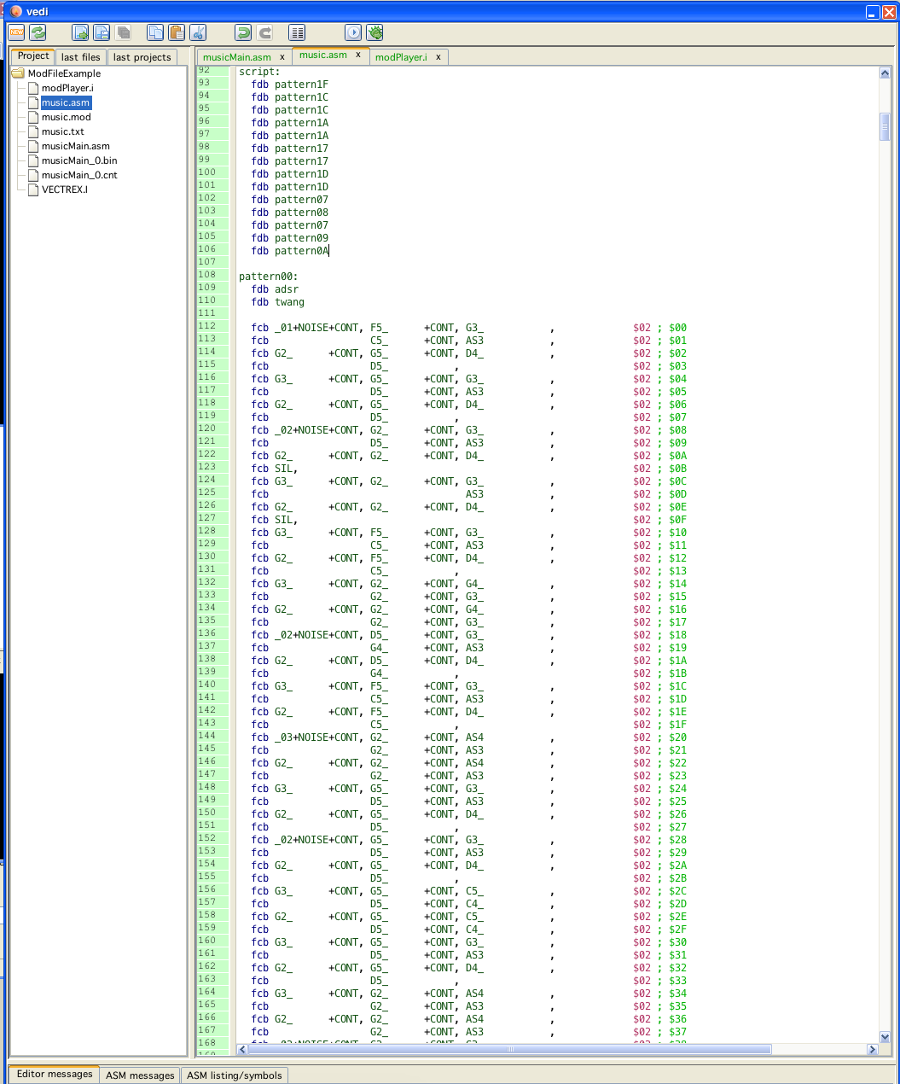
Task: Click the paste clipboard icon
Action: coord(177,32)
